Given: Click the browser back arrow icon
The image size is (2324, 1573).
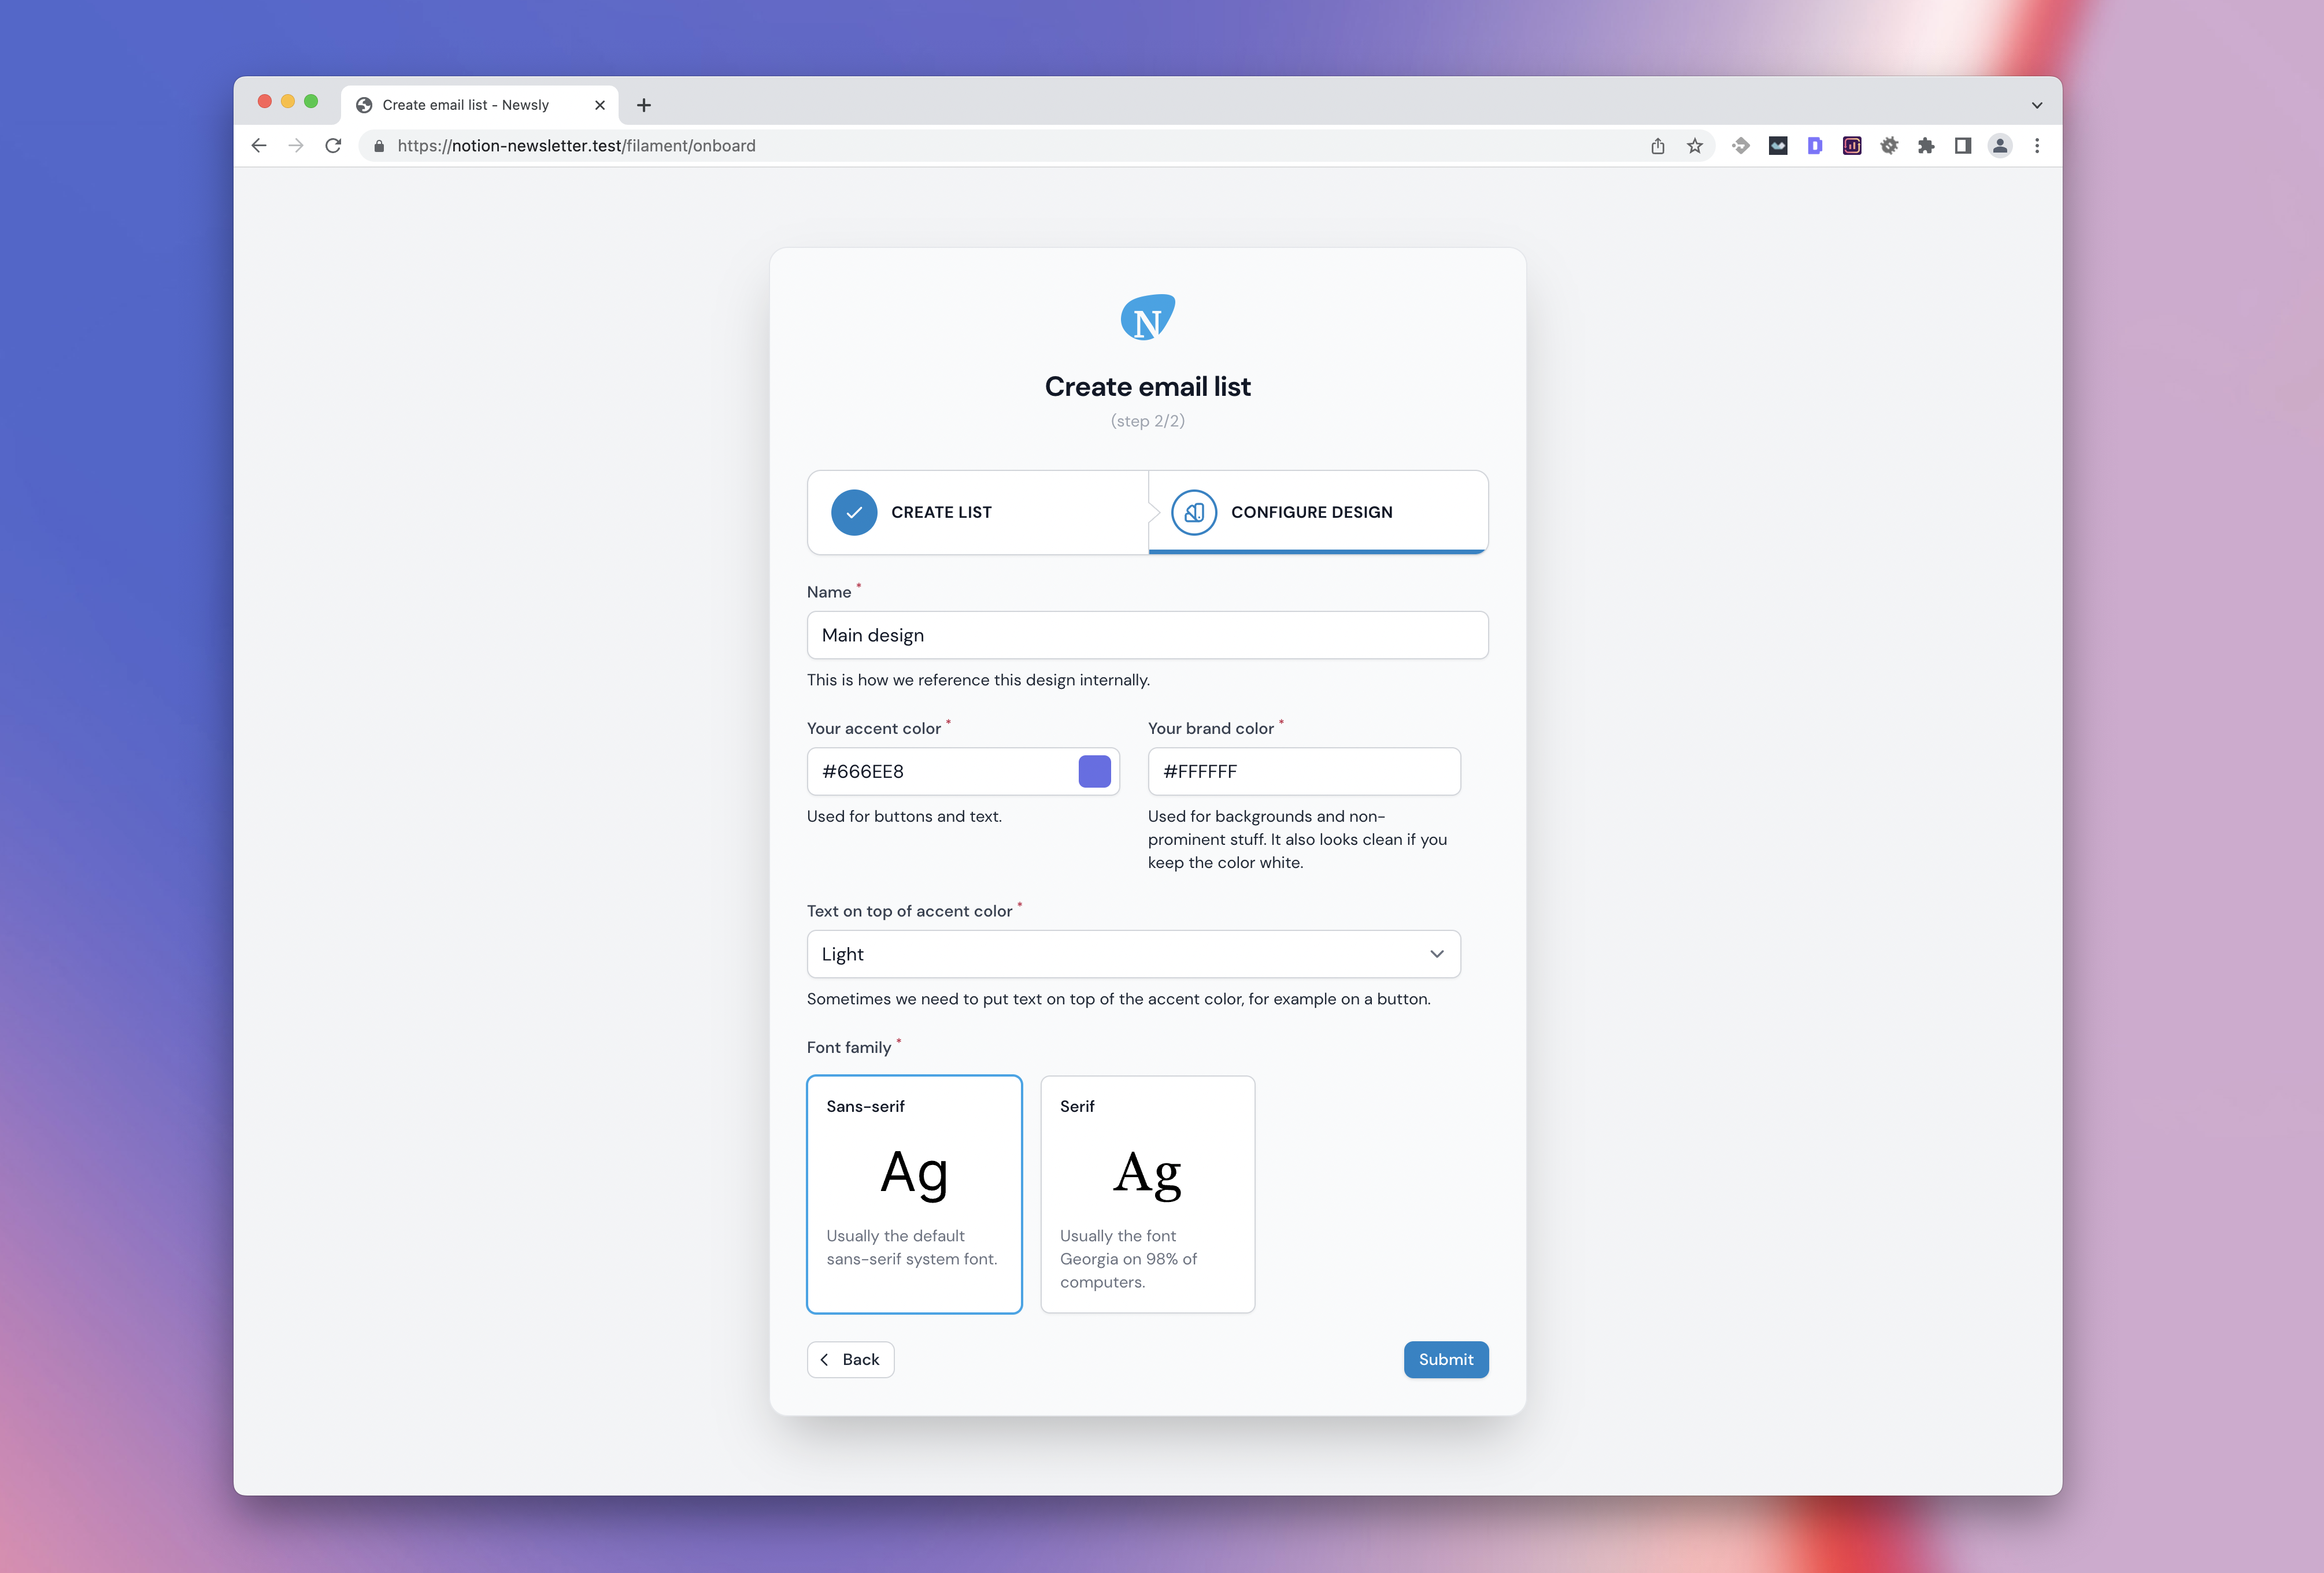Looking at the screenshot, I should tap(260, 146).
